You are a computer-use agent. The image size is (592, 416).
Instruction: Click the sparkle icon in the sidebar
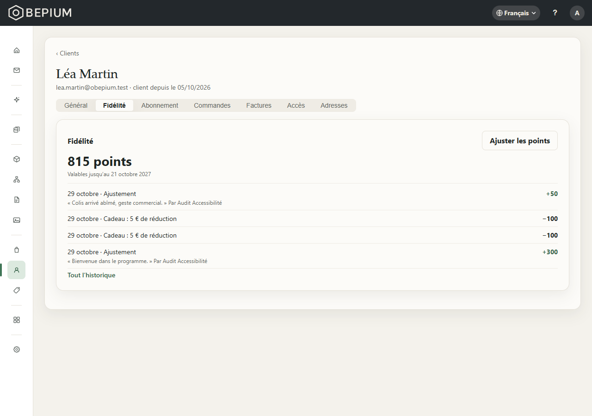tap(17, 100)
